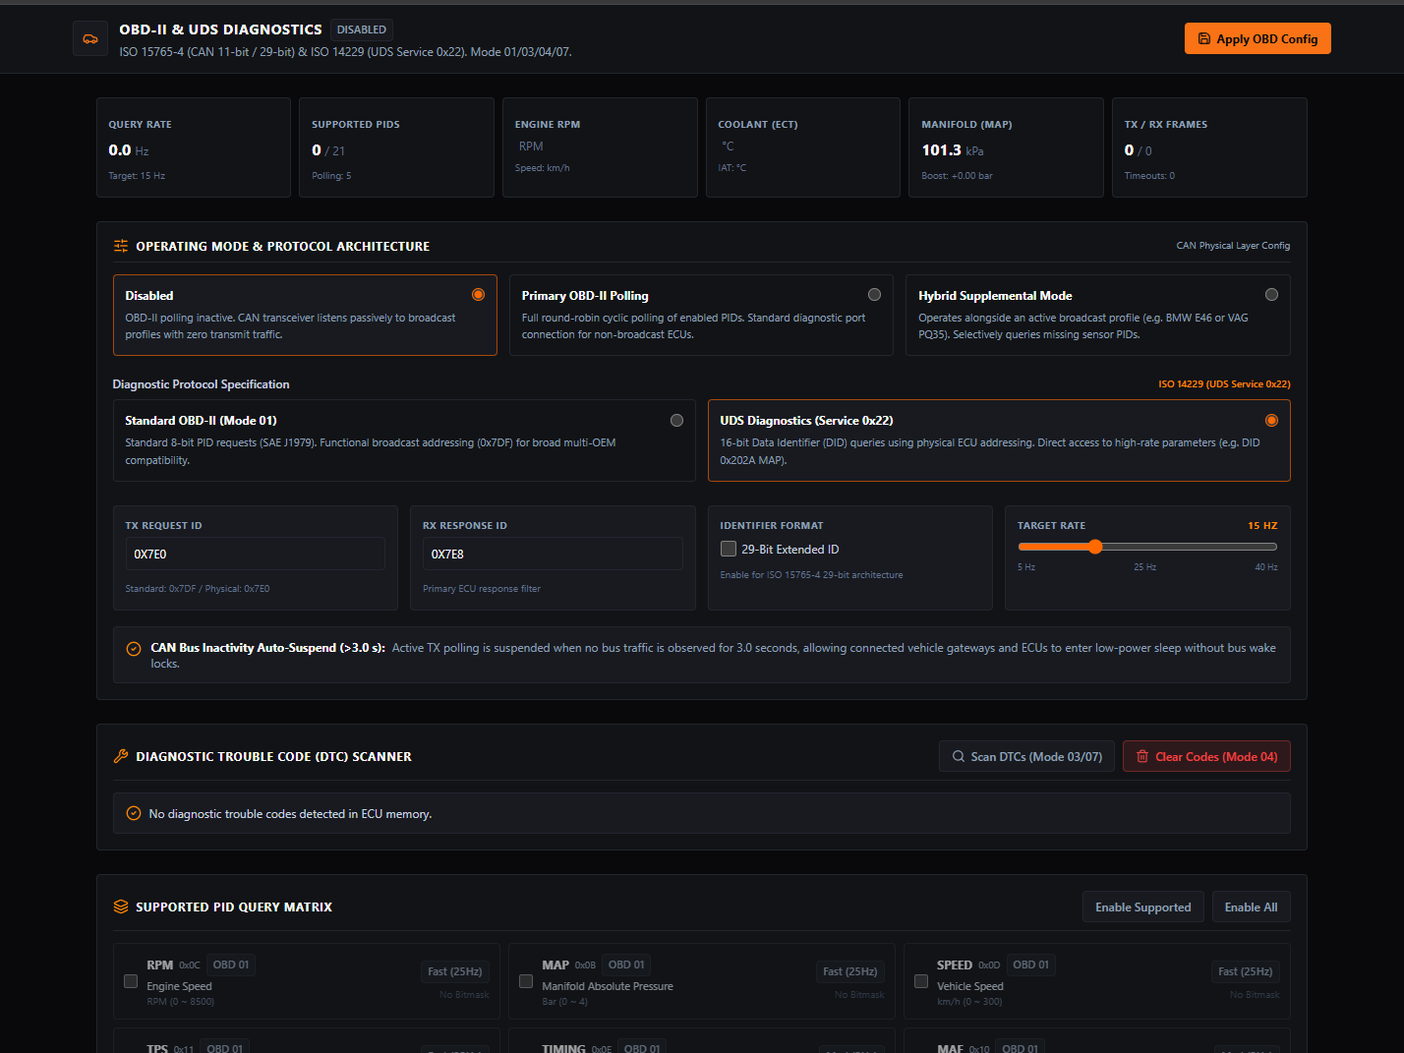
Task: Click the car icon beside the OBD-II title
Action: (90, 39)
